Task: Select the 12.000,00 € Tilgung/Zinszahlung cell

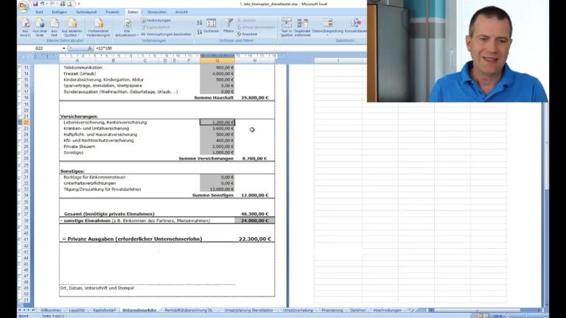Action: 217,189
